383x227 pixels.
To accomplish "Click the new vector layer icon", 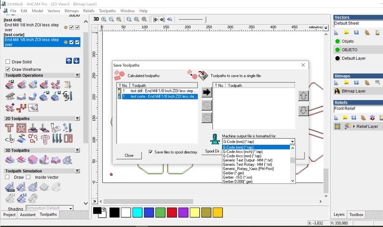I will click(336, 32).
